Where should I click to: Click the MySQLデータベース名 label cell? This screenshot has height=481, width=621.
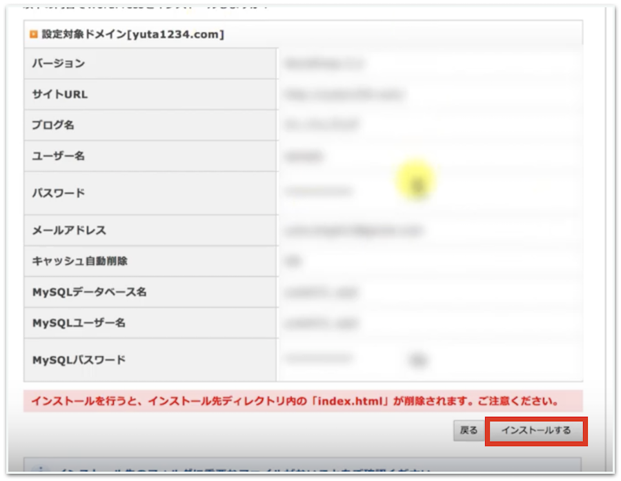89,292
